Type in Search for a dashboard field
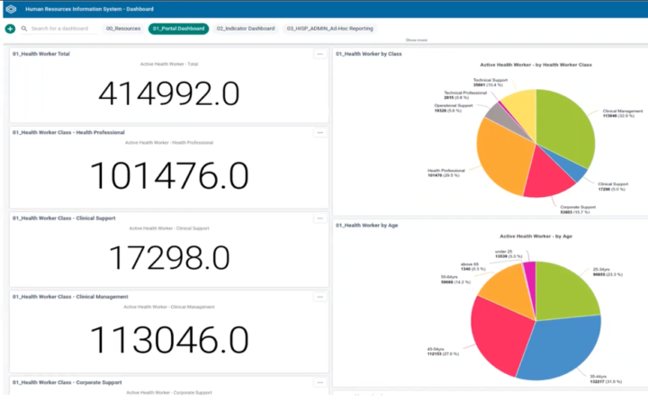Screen dimensions: 648x401 point(61,29)
